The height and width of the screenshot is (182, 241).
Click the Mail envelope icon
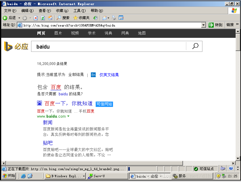pos(105,18)
